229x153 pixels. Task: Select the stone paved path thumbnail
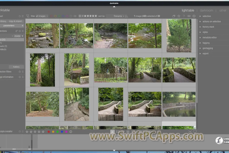(x=77, y=104)
